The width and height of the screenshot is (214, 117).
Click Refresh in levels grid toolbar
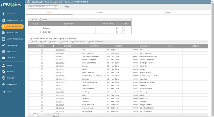pyautogui.click(x=43, y=20)
